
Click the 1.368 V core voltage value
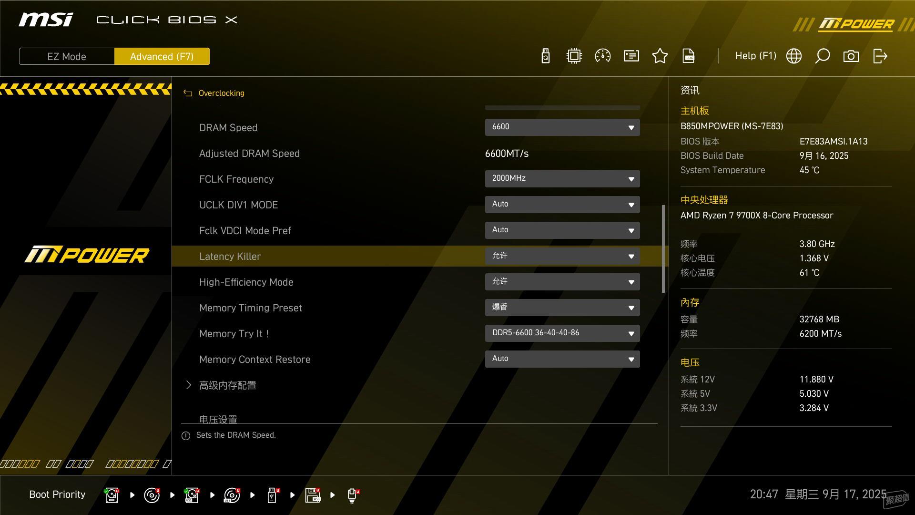(x=814, y=258)
